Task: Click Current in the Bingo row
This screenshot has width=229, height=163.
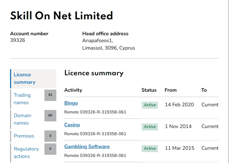Action: coord(210,105)
